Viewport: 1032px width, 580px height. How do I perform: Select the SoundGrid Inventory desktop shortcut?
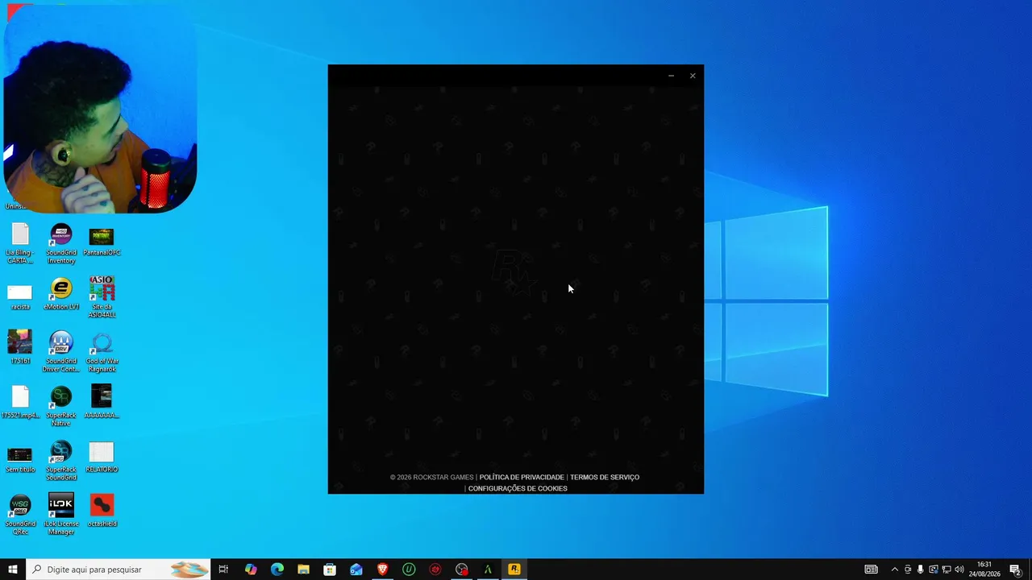(x=61, y=243)
